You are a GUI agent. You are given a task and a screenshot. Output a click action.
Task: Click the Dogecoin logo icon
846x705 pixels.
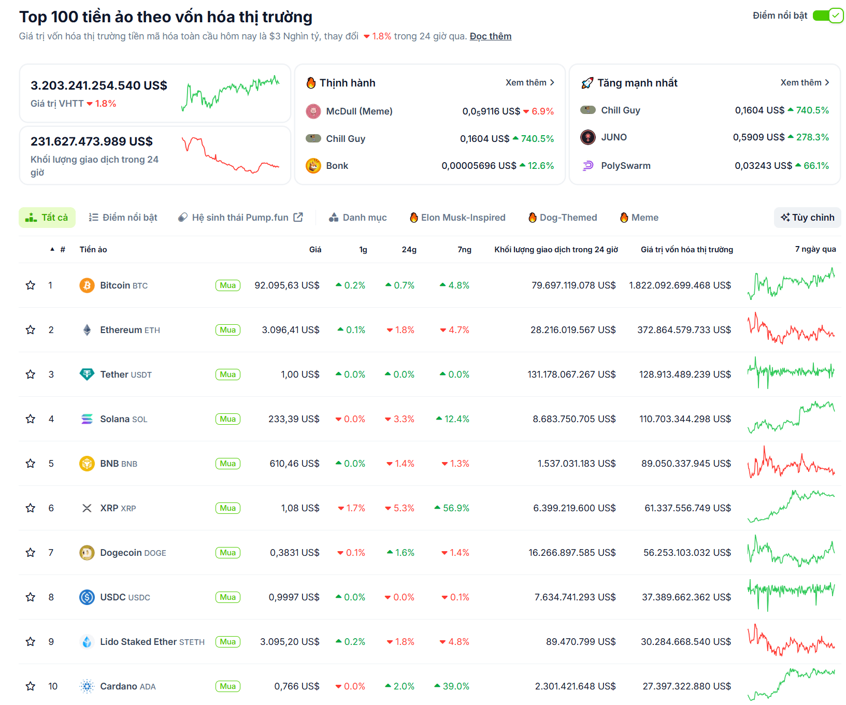pos(87,553)
